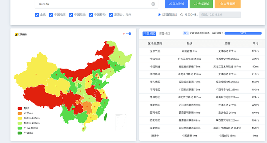Switch to the 海外地区 tab
Viewport: 267px width, 143px height.
[164, 34]
